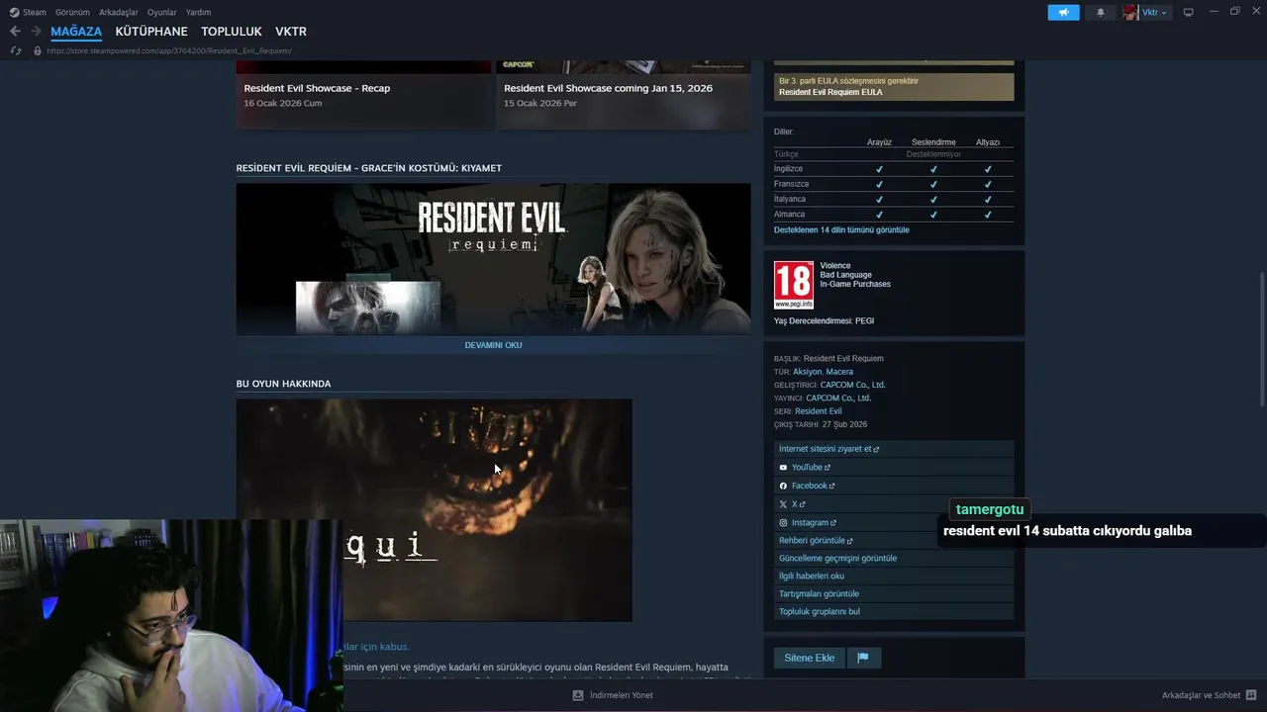The height and width of the screenshot is (712, 1267).
Task: Expand all 14 supported languages
Action: click(841, 229)
